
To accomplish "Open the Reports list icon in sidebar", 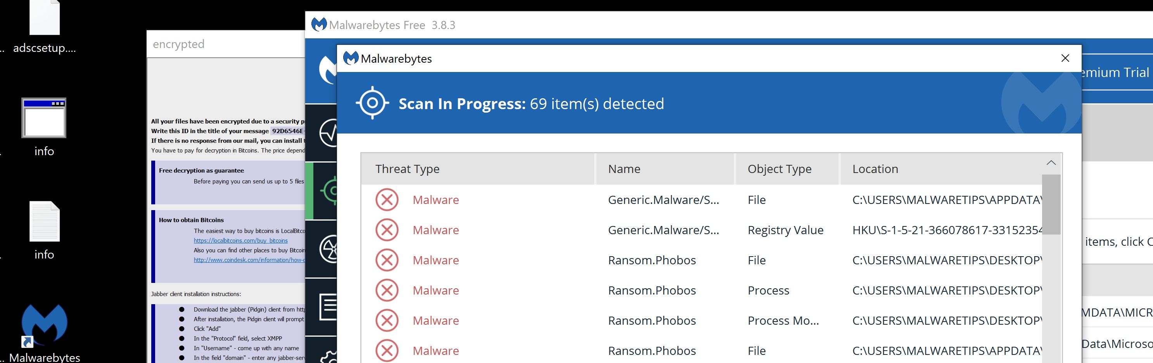I will (328, 306).
